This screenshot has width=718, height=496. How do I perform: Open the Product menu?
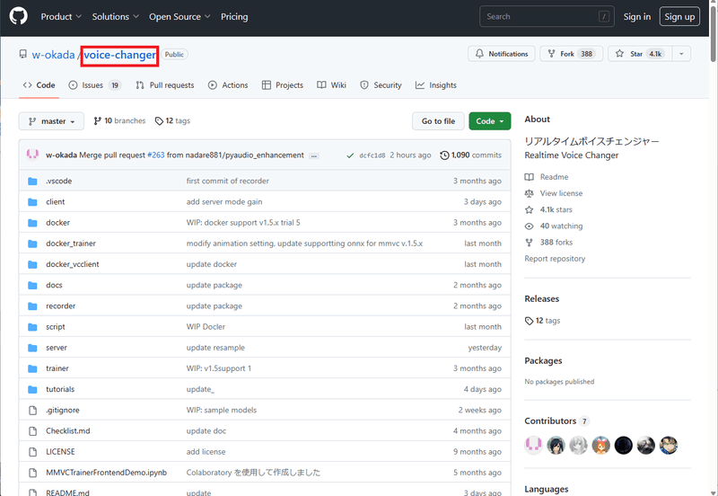[x=61, y=16]
